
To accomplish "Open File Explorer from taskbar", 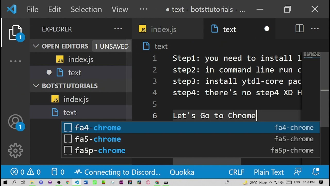I will click(x=32, y=183).
